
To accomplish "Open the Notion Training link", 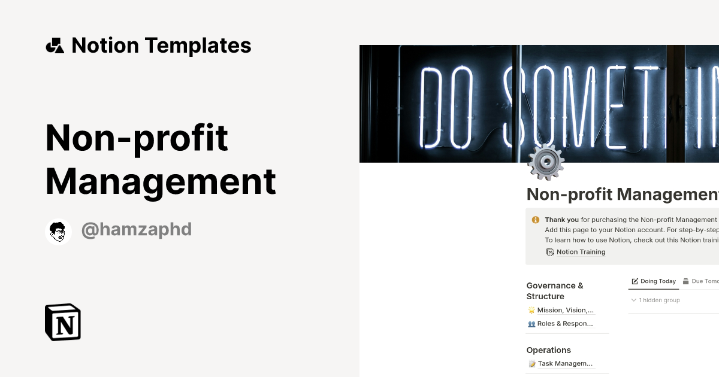I will (x=581, y=252).
